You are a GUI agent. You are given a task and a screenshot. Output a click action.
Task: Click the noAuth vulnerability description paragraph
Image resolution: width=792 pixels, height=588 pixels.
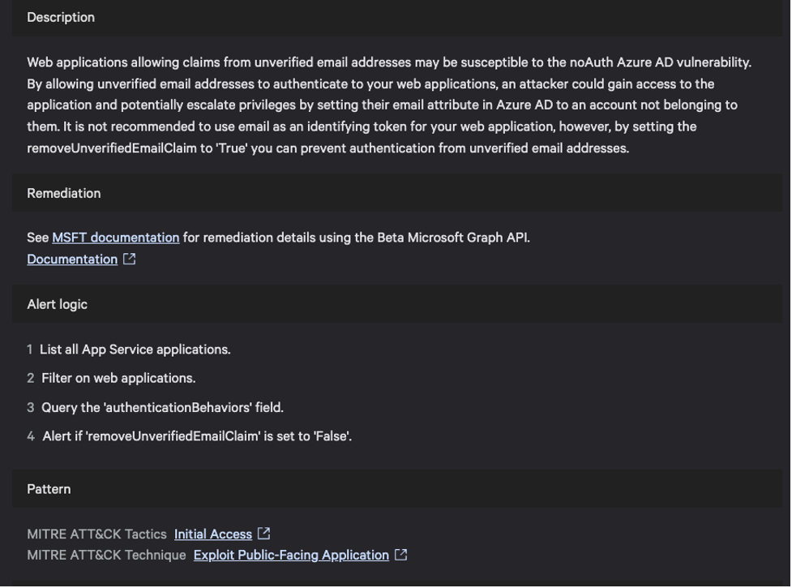[x=389, y=105]
